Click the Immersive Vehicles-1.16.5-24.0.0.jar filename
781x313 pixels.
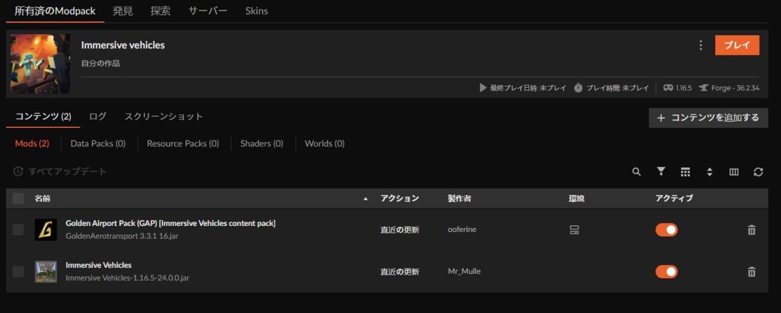[128, 278]
